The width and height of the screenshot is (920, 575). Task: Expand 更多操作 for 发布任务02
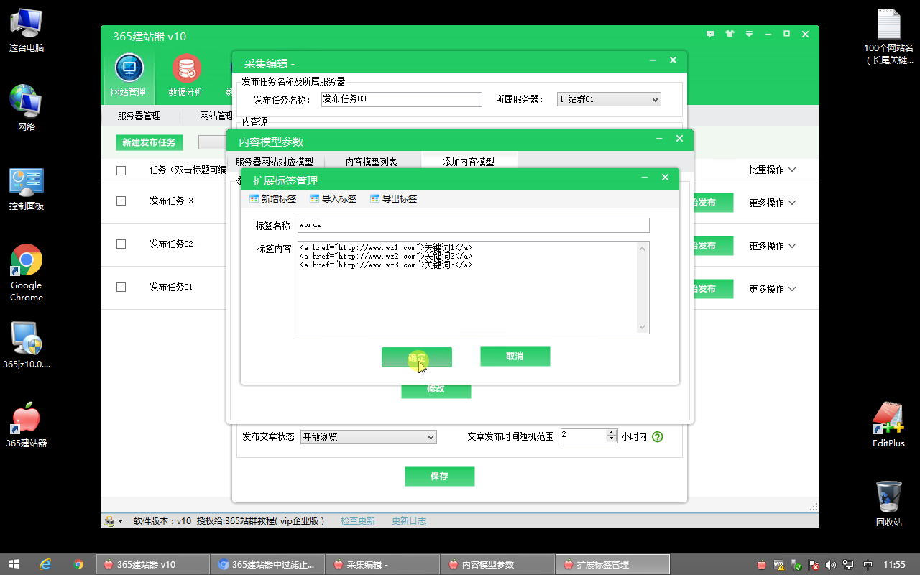click(x=773, y=246)
